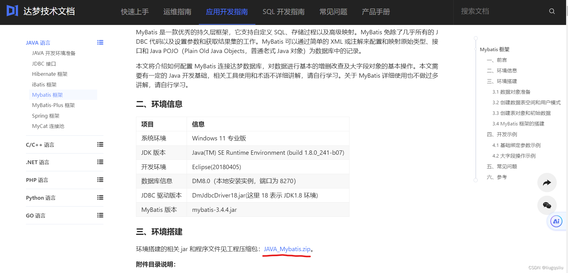Jump to 二、环境信息 in outline
The width and height of the screenshot is (568, 273).
tap(502, 71)
